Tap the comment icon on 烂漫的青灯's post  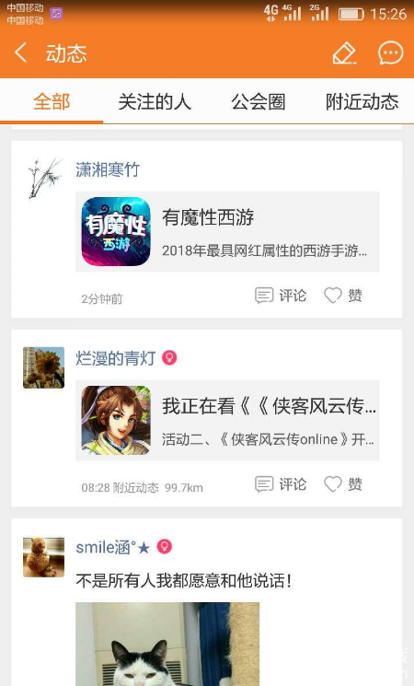point(264,484)
